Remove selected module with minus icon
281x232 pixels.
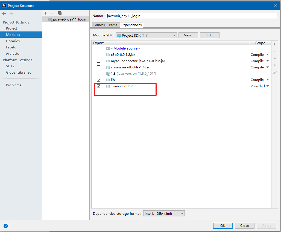click(x=53, y=13)
